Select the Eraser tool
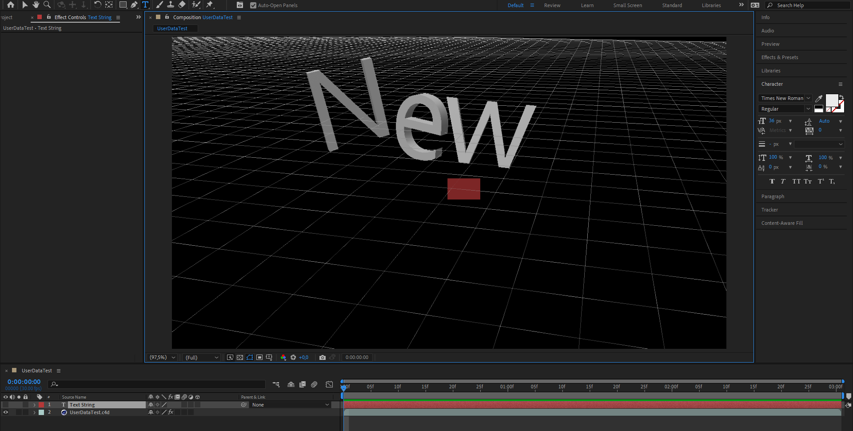The width and height of the screenshot is (853, 431). (182, 5)
